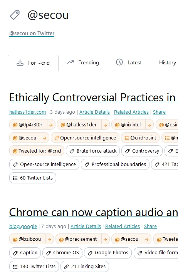Expand the arrow beside @bzibzou
The height and width of the screenshot is (272, 178).
(49, 239)
